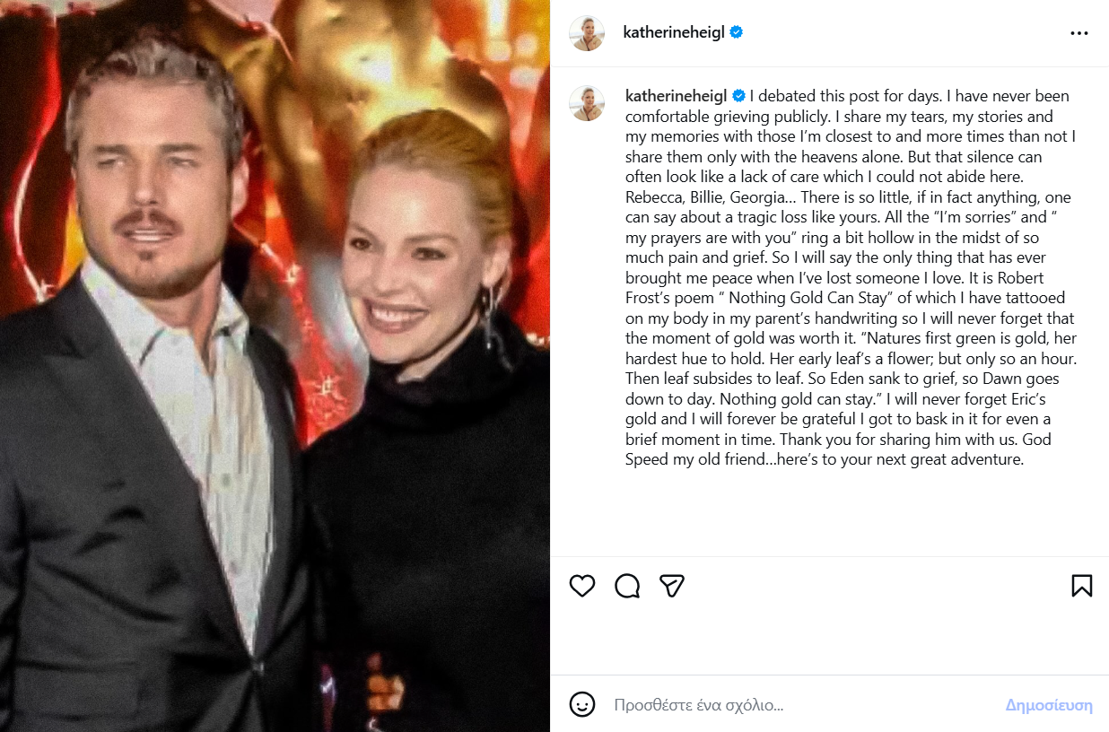Click the avatar next to the caption
Image resolution: width=1109 pixels, height=732 pixels.
click(587, 103)
